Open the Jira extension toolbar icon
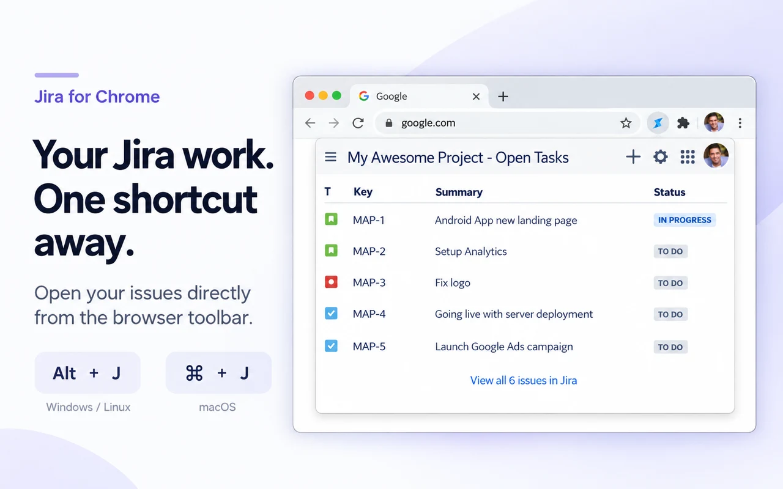Image resolution: width=783 pixels, height=489 pixels. [x=658, y=123]
